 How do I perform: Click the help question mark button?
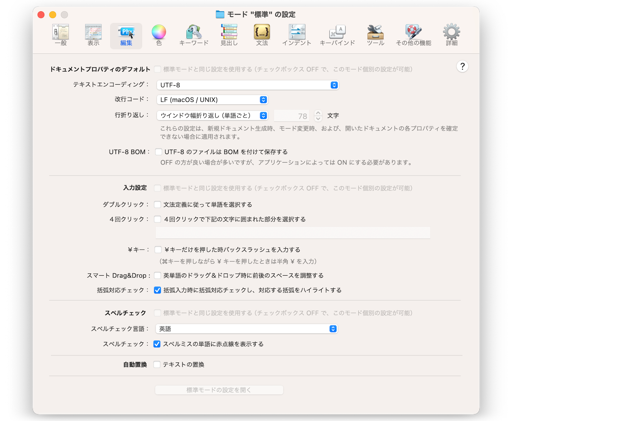coord(462,66)
